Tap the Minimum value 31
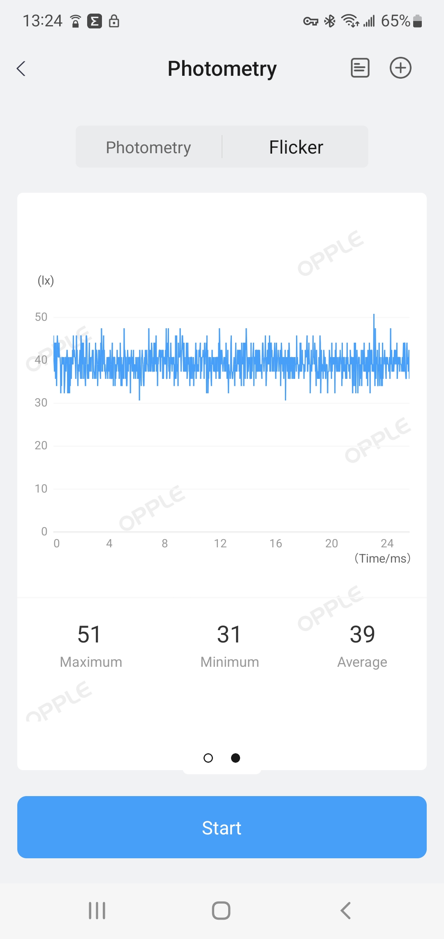 (x=229, y=634)
